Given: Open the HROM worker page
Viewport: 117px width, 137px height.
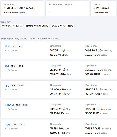Looking at the screenshot, I should [9, 105].
